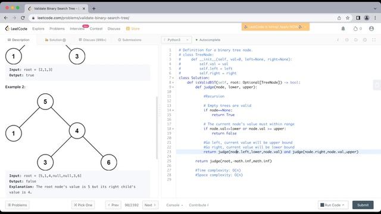381x214 pixels.
Task: Switch to the Solution tab
Action: coord(55,40)
